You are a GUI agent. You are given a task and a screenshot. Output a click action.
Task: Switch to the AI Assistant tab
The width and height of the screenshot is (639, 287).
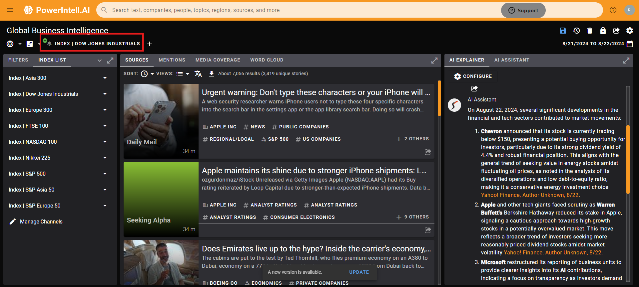[512, 60]
